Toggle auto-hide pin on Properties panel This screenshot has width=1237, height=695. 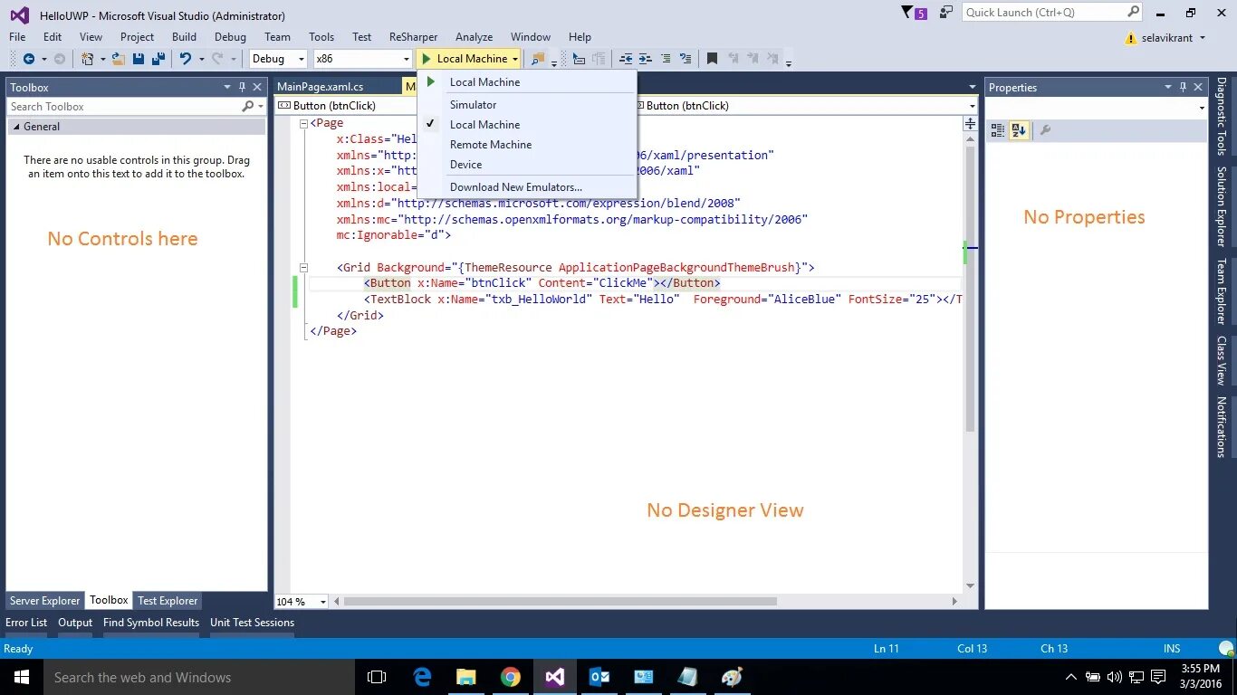tap(1183, 87)
